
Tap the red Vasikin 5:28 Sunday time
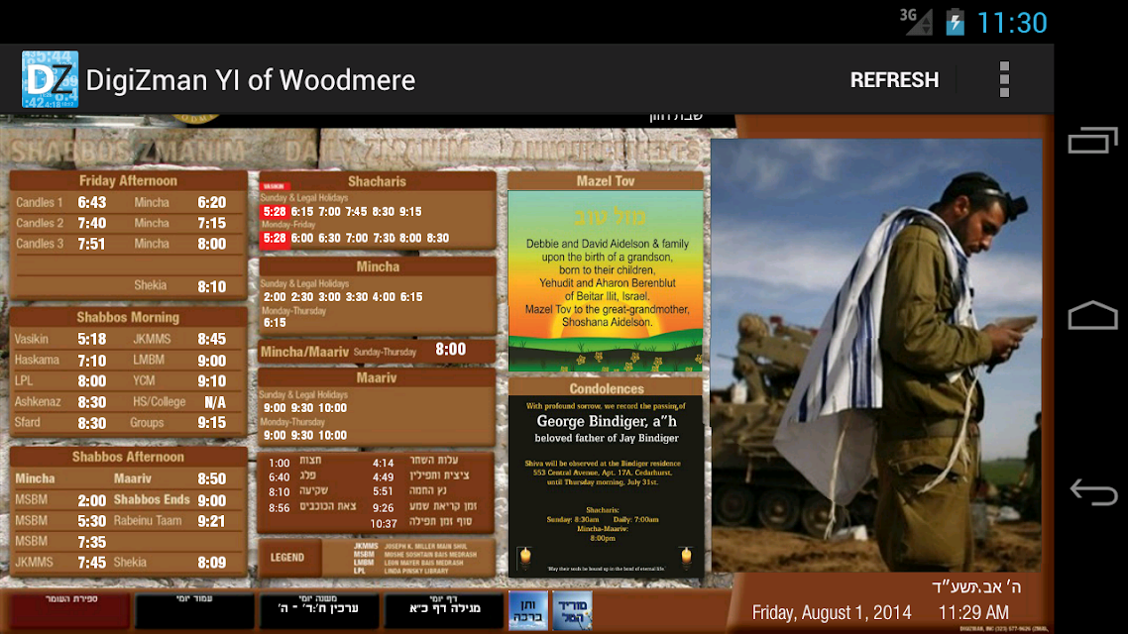pos(275,211)
